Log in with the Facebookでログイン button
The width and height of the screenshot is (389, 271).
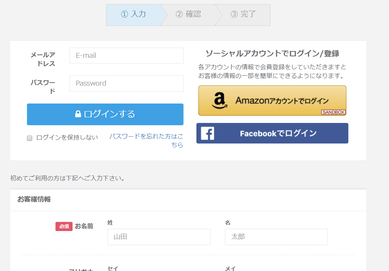(272, 133)
